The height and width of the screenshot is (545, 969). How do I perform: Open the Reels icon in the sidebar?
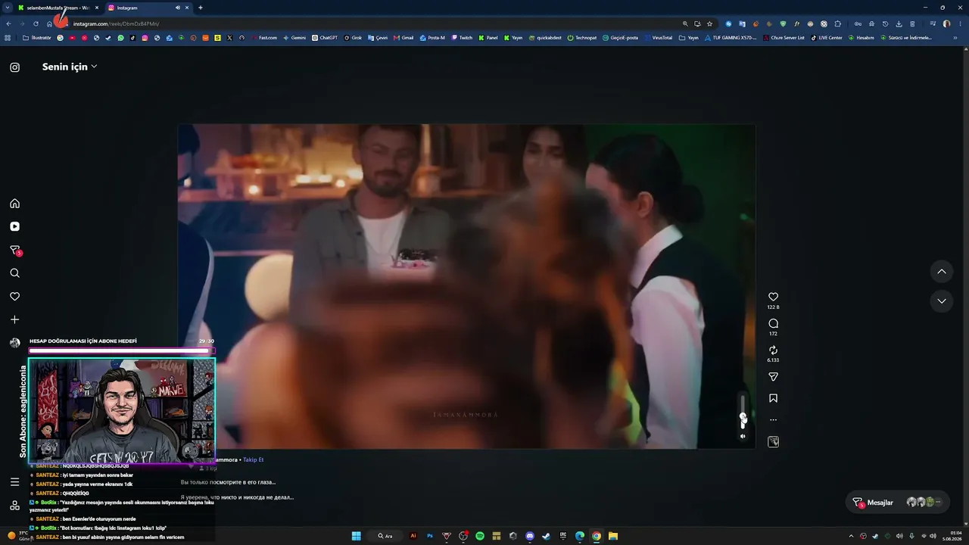(x=14, y=226)
